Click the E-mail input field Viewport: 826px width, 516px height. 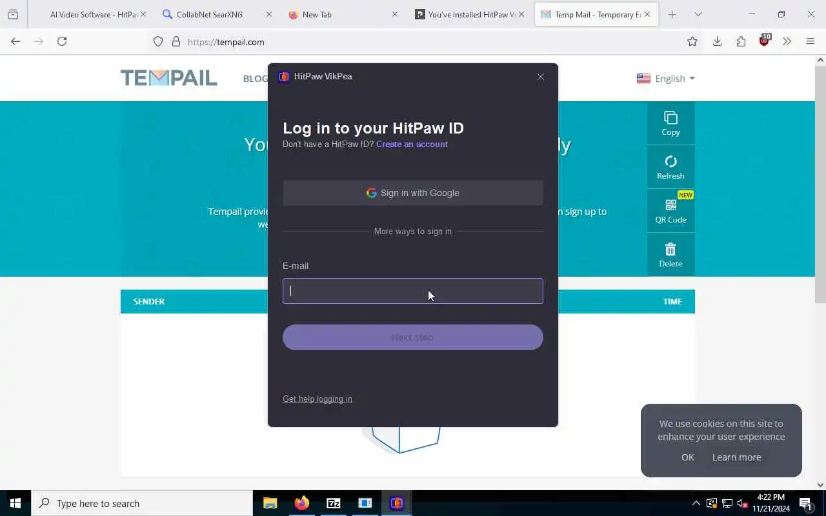pyautogui.click(x=413, y=291)
